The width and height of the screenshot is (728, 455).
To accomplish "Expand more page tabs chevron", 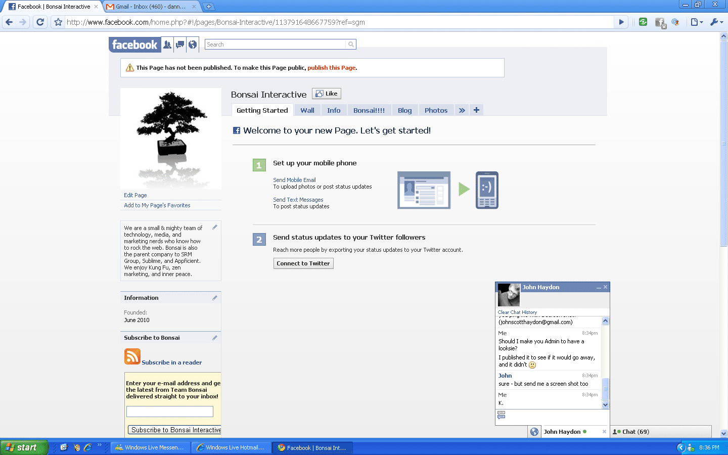I will click(462, 110).
